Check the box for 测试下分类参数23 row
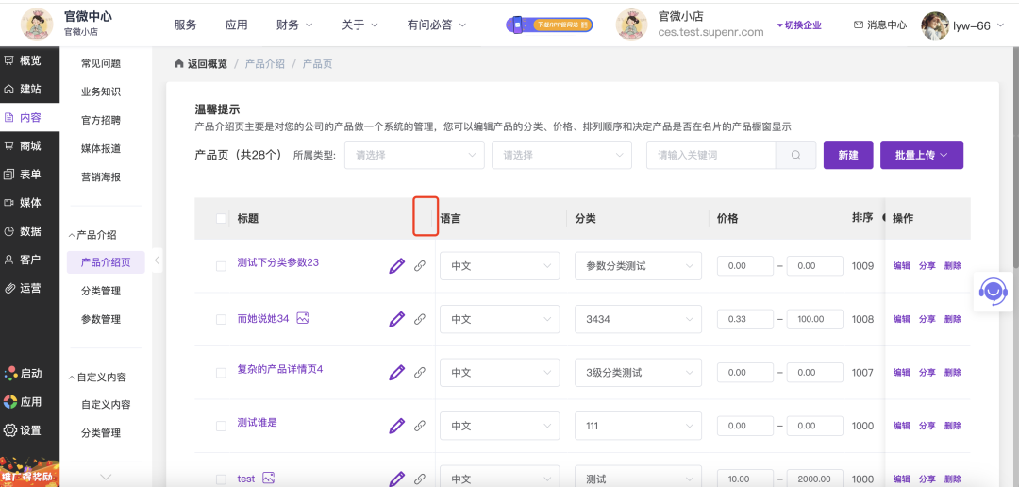Image resolution: width=1019 pixels, height=487 pixels. [221, 267]
